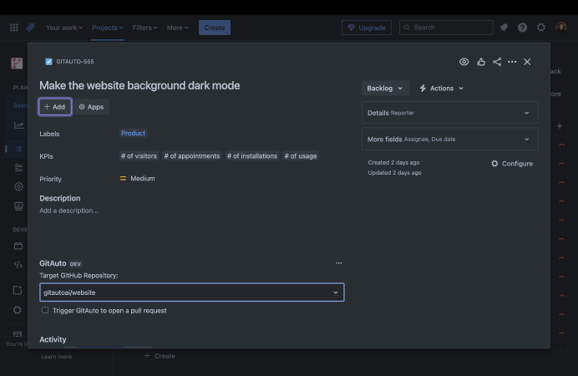
Task: Click the Configure link
Action: [511, 164]
